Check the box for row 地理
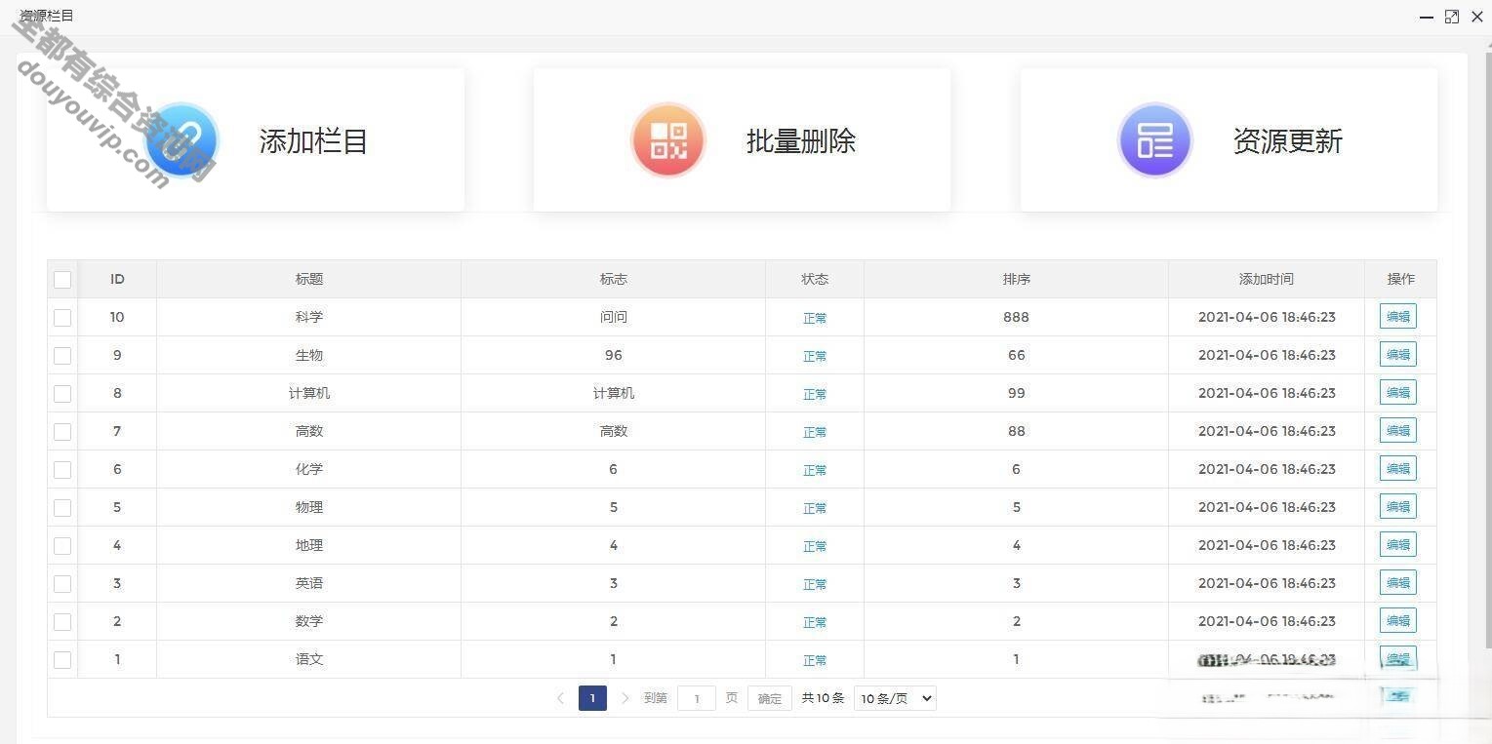This screenshot has width=1492, height=744. click(x=62, y=546)
